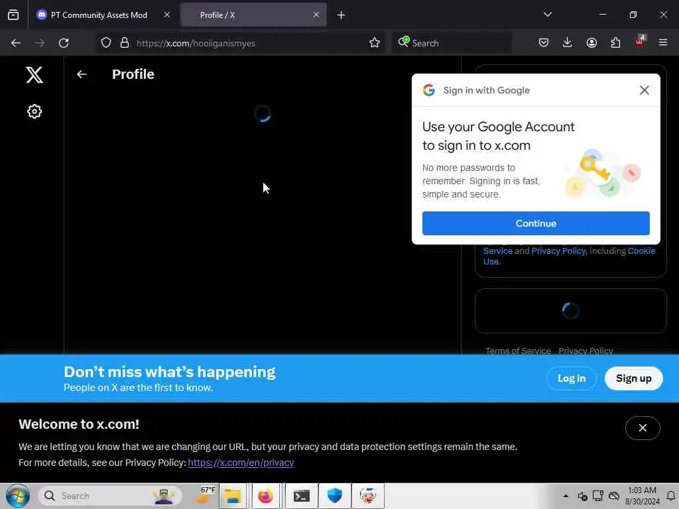This screenshot has height=509, width=679.
Task: Open the Firefox account icon
Action: 591,43
